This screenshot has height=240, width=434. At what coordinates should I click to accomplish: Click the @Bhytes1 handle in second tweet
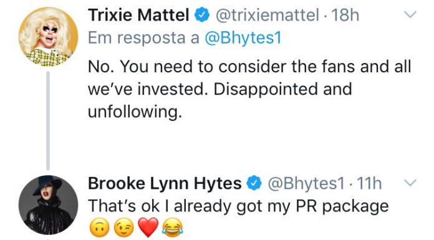[306, 183]
